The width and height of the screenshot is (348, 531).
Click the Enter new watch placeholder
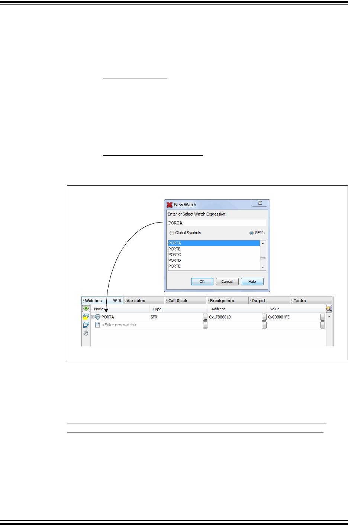[x=119, y=325]
